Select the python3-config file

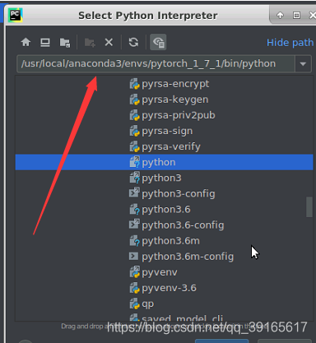164,193
